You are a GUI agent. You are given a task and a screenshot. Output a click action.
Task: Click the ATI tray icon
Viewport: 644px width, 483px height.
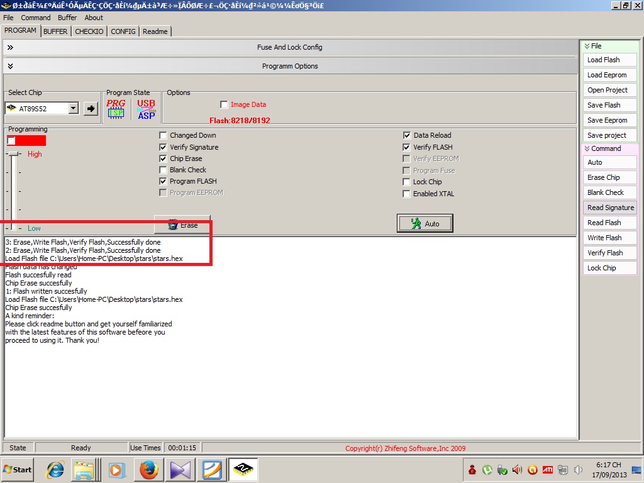click(x=548, y=469)
